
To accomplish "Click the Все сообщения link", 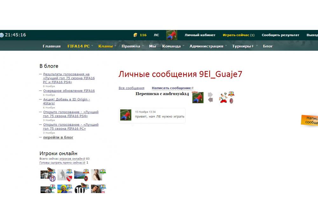I will (131, 88).
